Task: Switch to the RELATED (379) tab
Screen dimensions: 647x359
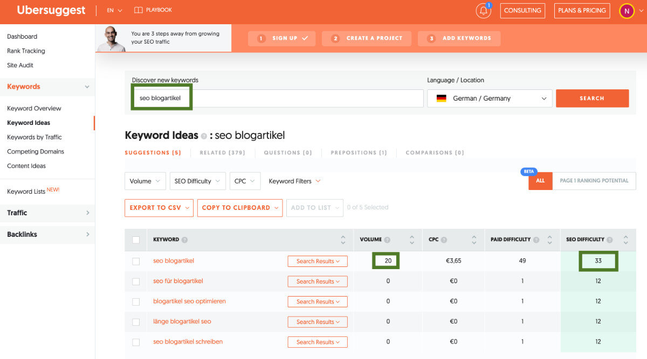Action: [222, 153]
